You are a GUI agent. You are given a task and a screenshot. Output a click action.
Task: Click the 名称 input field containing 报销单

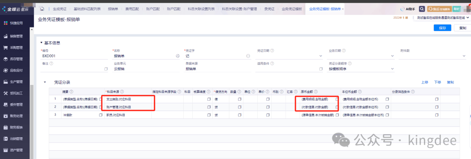144,56
